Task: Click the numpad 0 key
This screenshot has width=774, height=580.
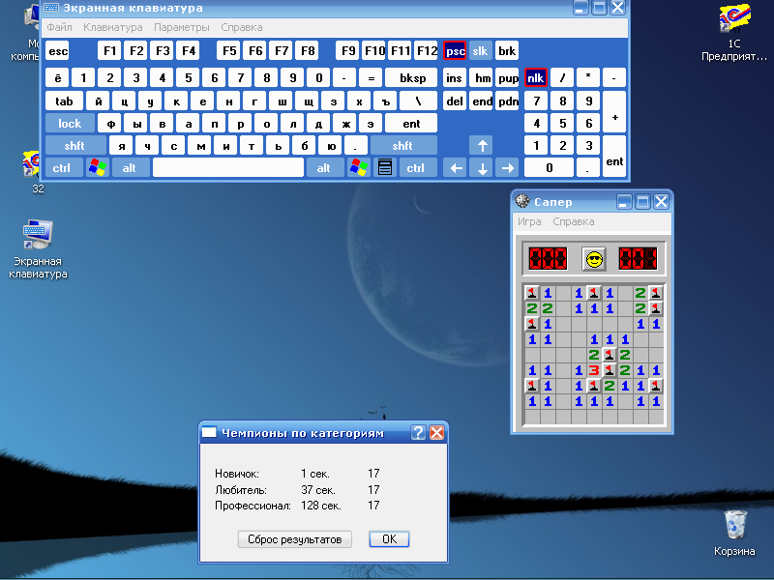Action: [x=549, y=167]
